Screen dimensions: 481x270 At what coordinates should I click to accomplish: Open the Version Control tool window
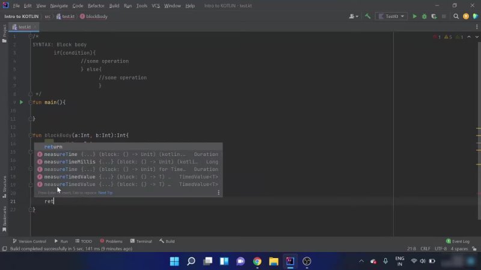pyautogui.click(x=29, y=241)
